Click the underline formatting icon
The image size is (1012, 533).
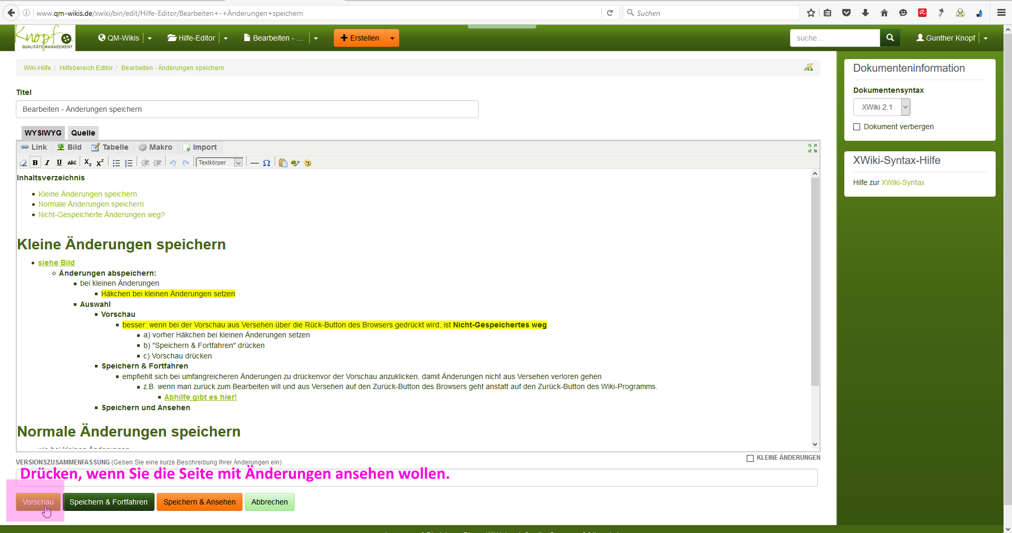[x=59, y=163]
